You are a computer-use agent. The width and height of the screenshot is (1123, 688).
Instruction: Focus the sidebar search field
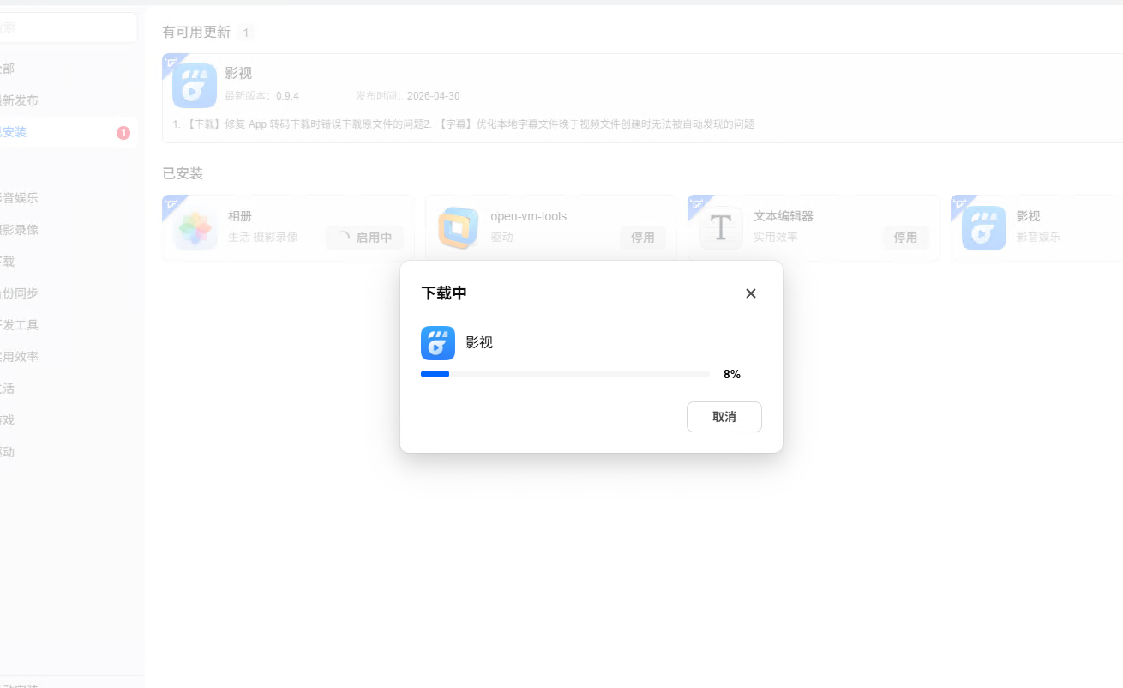click(x=69, y=27)
